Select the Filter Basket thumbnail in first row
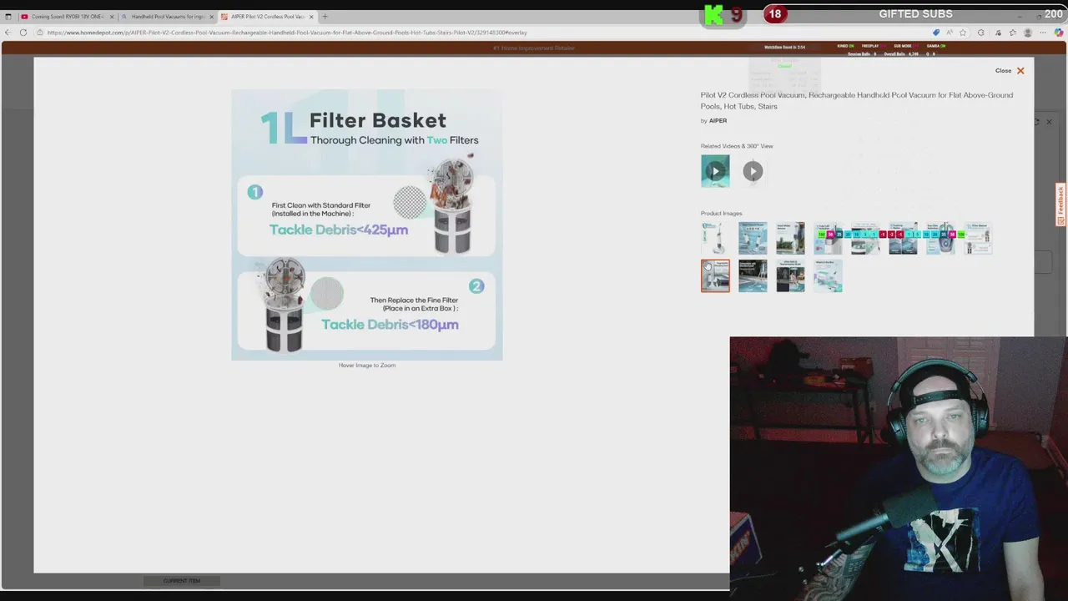 tap(978, 238)
